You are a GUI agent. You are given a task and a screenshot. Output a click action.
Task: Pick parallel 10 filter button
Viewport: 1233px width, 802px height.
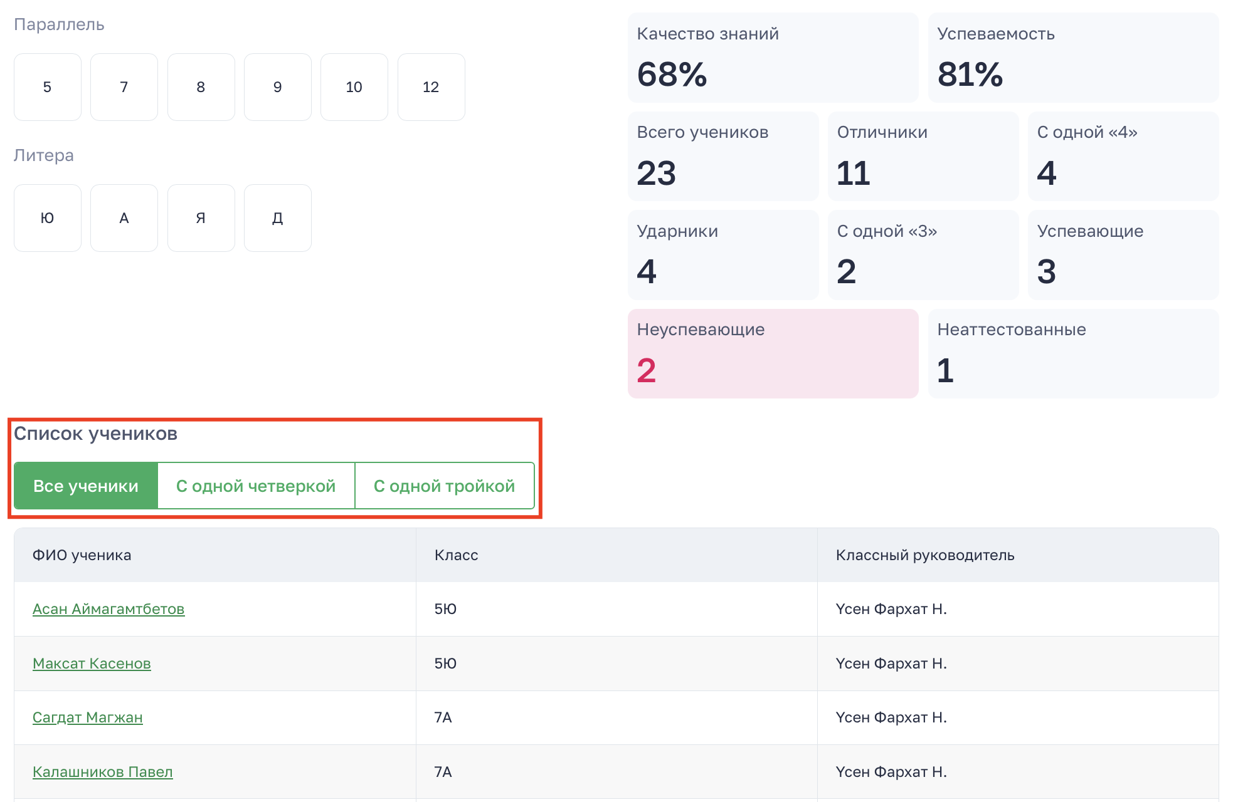[x=354, y=87]
